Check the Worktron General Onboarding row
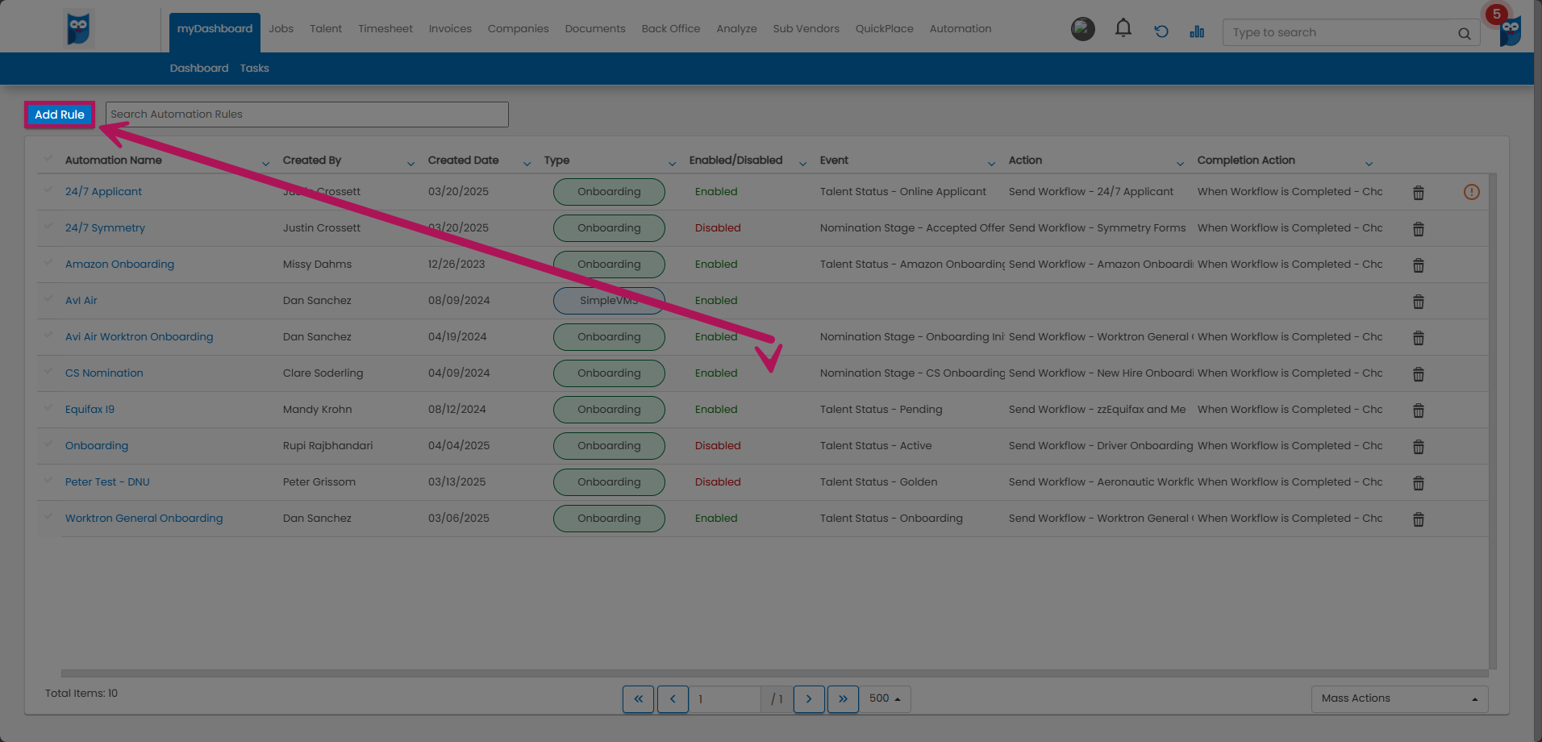Image resolution: width=1542 pixels, height=742 pixels. click(x=48, y=516)
